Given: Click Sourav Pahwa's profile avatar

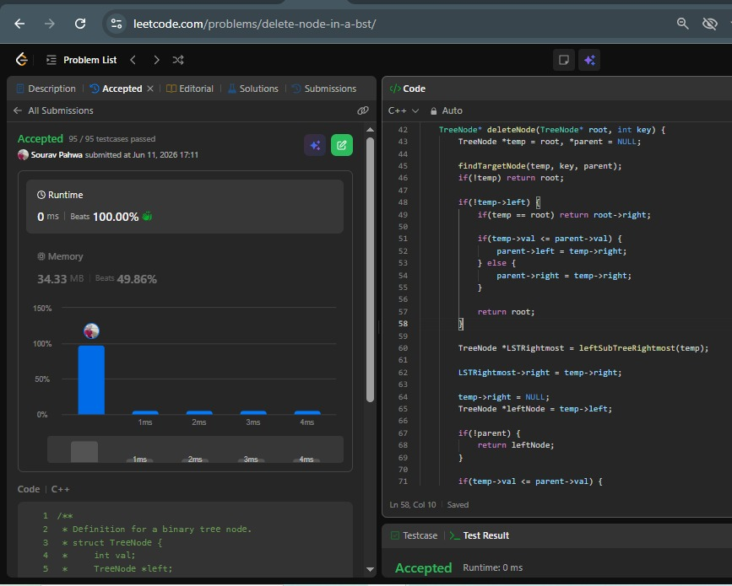Looking at the screenshot, I should 23,155.
